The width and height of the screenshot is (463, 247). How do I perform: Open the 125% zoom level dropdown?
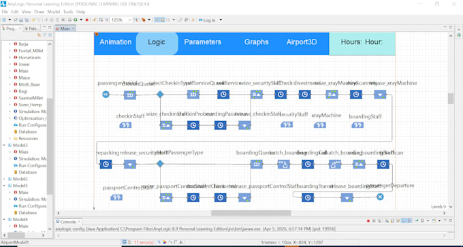pyautogui.click(x=129, y=20)
